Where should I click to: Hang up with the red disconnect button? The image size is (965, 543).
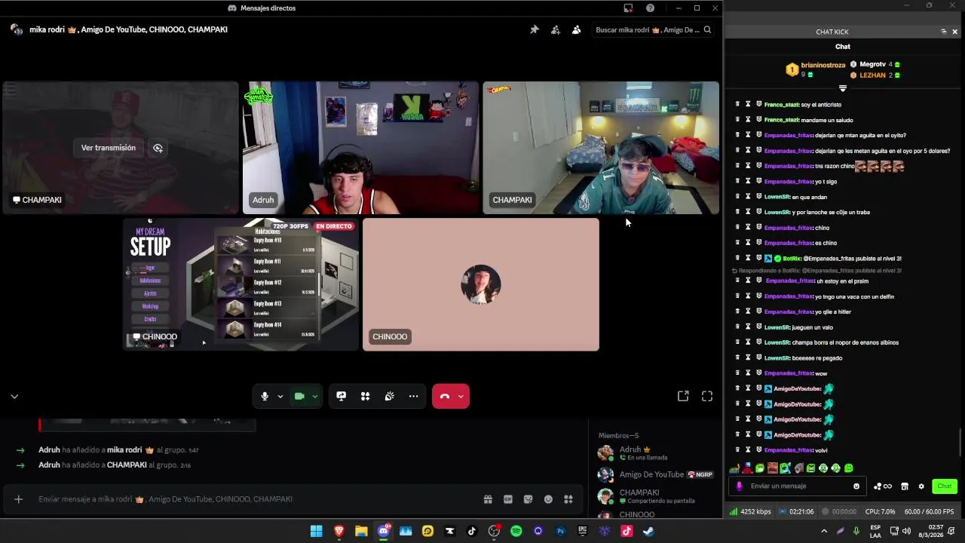click(x=444, y=396)
